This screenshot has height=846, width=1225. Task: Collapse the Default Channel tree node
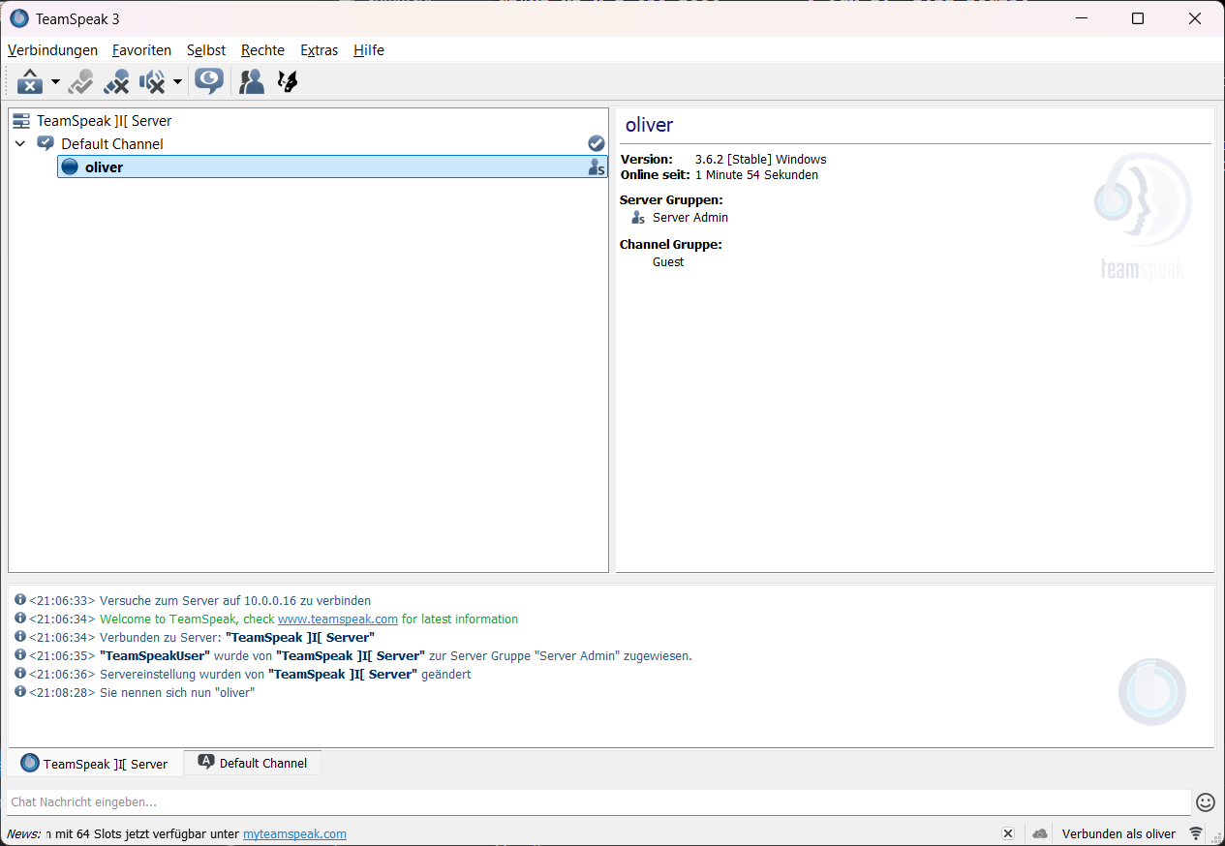click(x=20, y=144)
